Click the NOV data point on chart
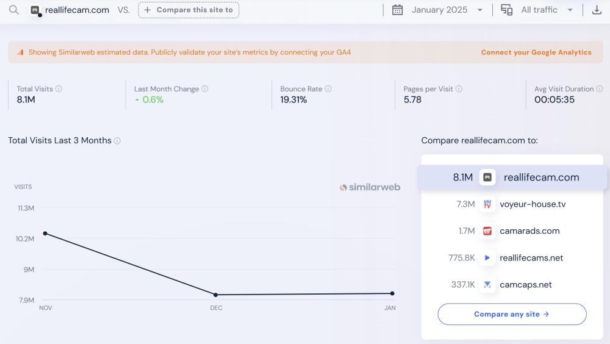 click(45, 233)
